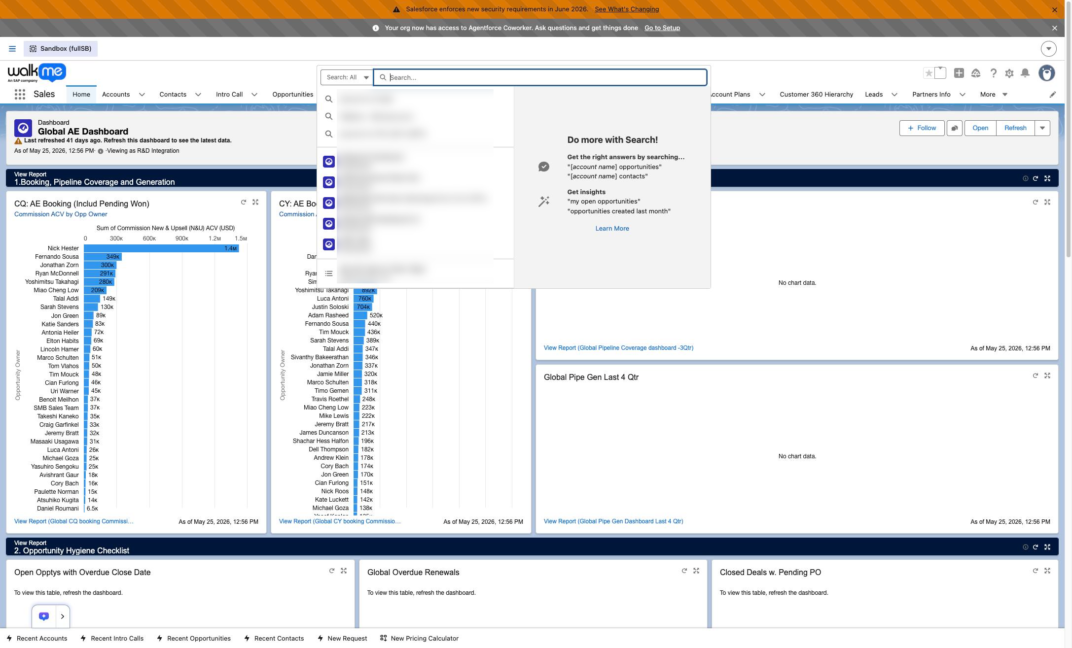Expand the CQ: AE Booking widget
This screenshot has height=648, width=1072.
(255, 202)
